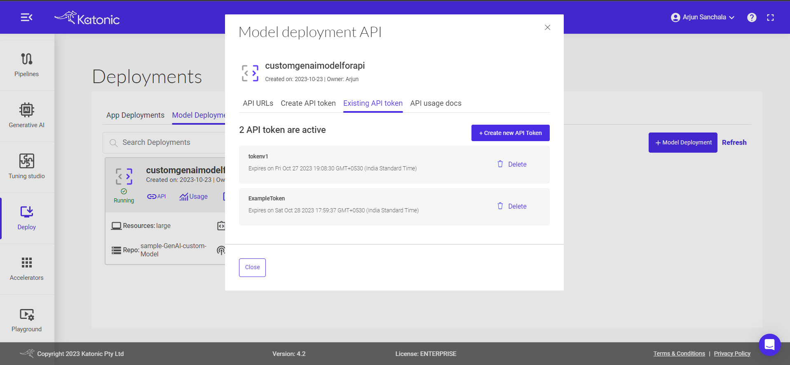
Task: Collapse the sidebar with the hamburger menu icon
Action: coord(27,17)
